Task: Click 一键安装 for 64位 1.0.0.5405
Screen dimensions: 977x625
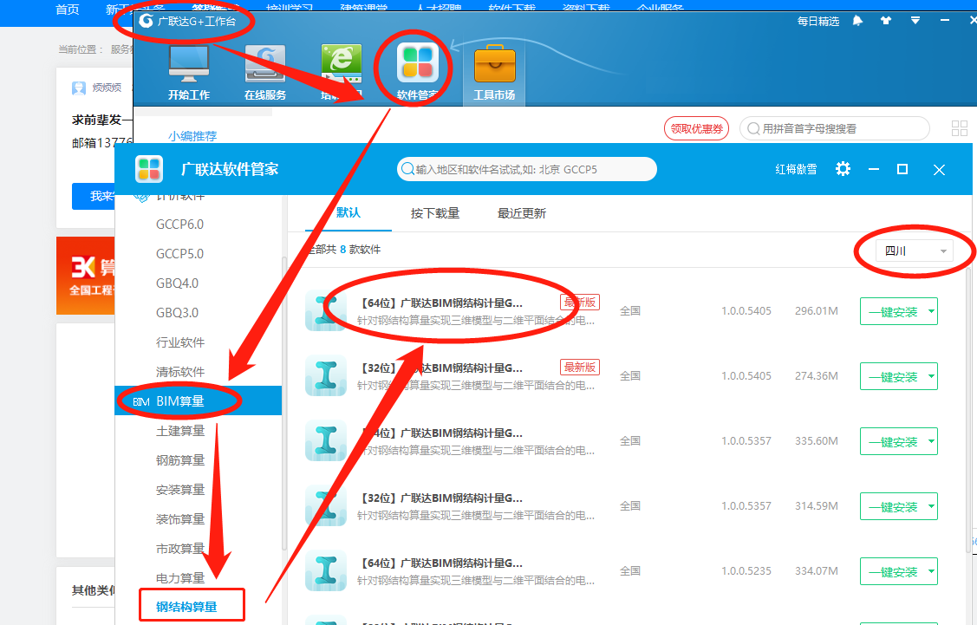Action: (893, 311)
